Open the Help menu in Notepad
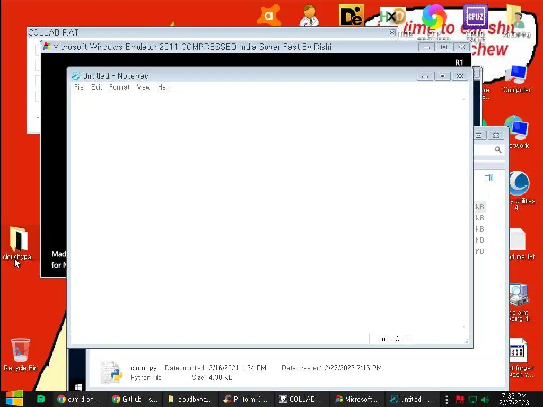543x407 pixels. [164, 87]
